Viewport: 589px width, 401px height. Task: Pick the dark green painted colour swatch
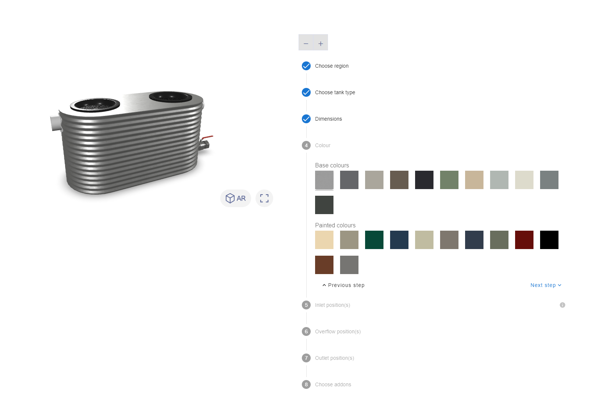click(374, 240)
